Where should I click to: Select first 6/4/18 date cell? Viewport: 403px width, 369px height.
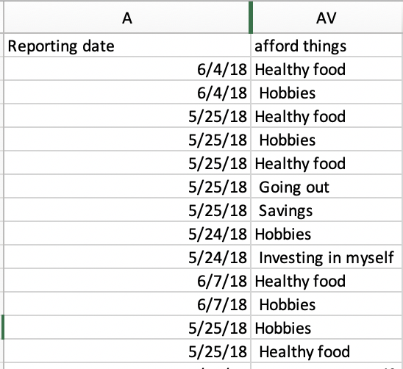tap(127, 69)
